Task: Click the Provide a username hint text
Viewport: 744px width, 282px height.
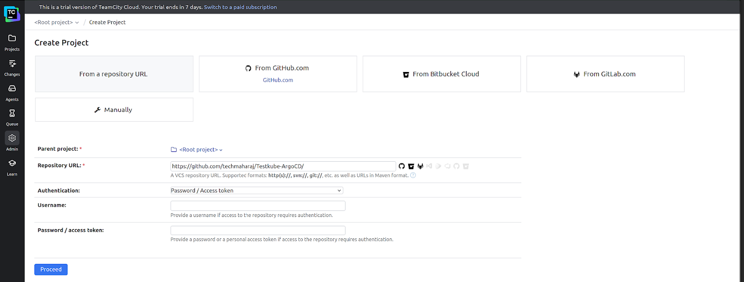Action: tap(252, 215)
